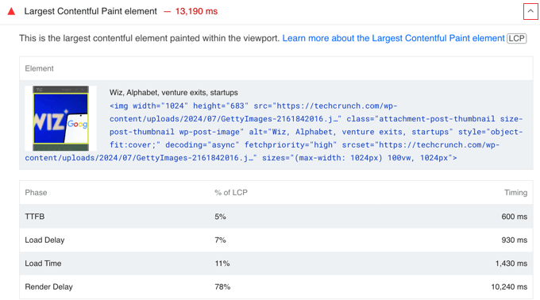
Task: Select the Load Delay phase label
Action: [44, 240]
